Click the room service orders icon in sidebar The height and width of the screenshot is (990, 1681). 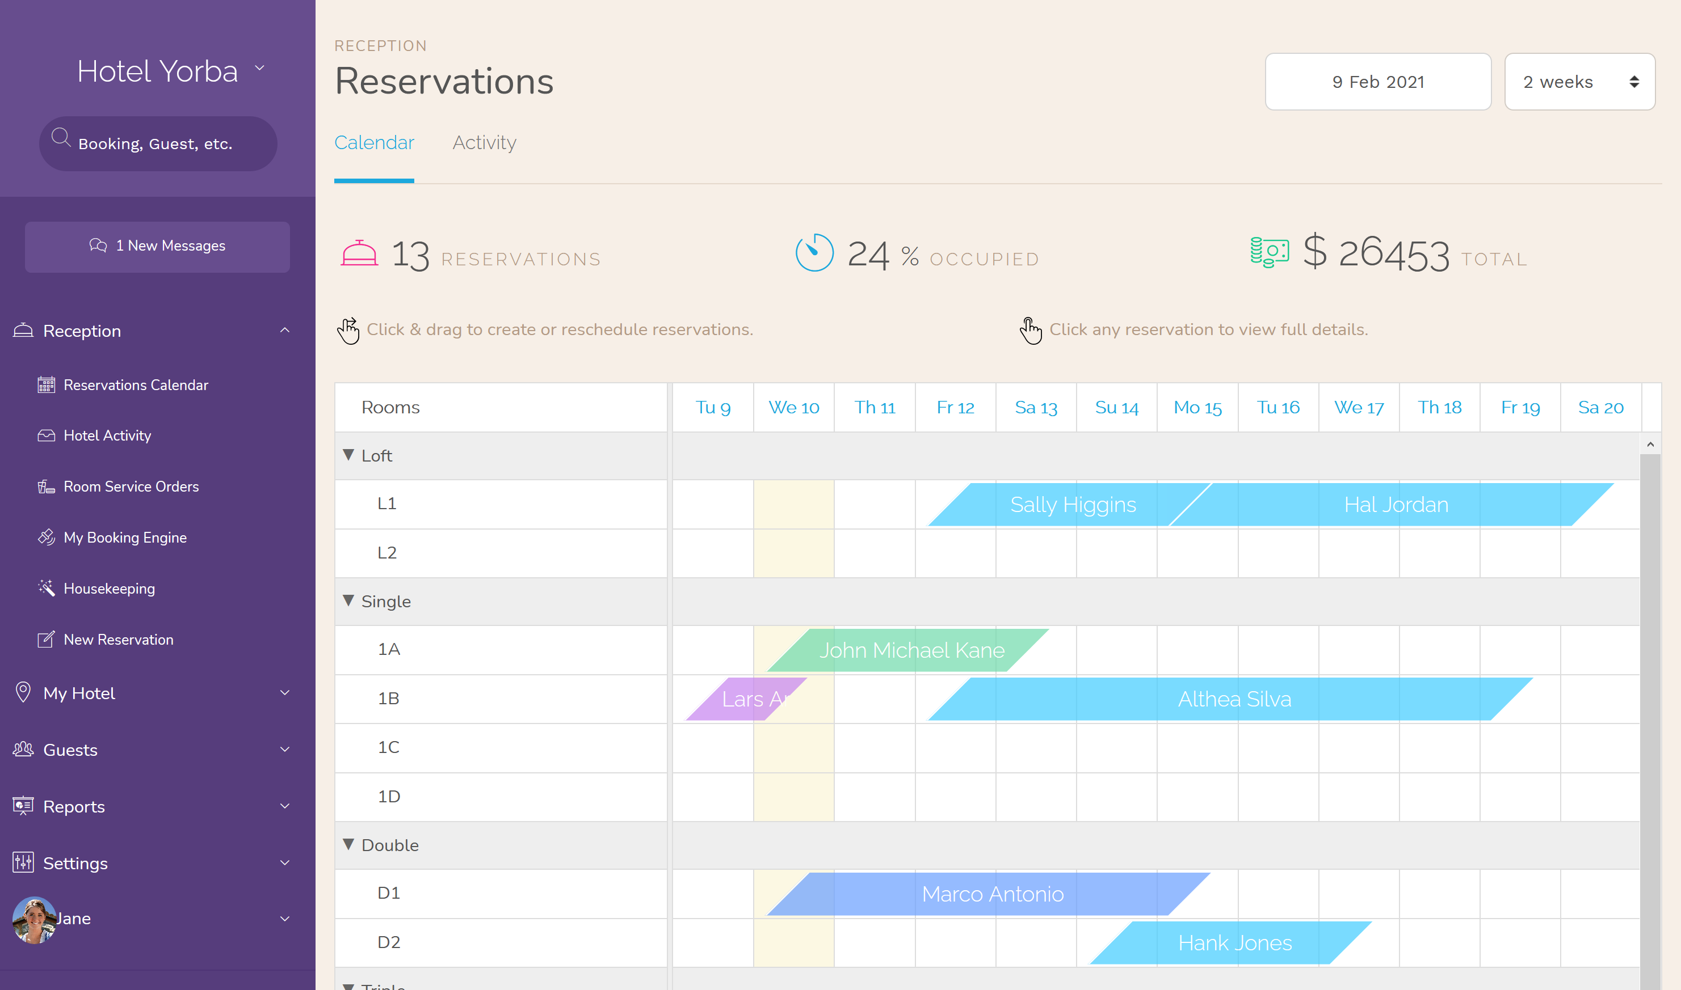[47, 485]
